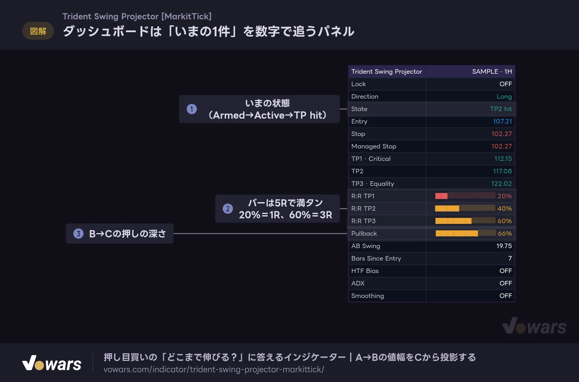Select the Lock row OFF value
The height and width of the screenshot is (382, 579).
click(x=506, y=84)
